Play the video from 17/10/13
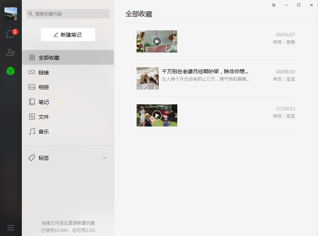This screenshot has width=318, height=236. click(157, 115)
